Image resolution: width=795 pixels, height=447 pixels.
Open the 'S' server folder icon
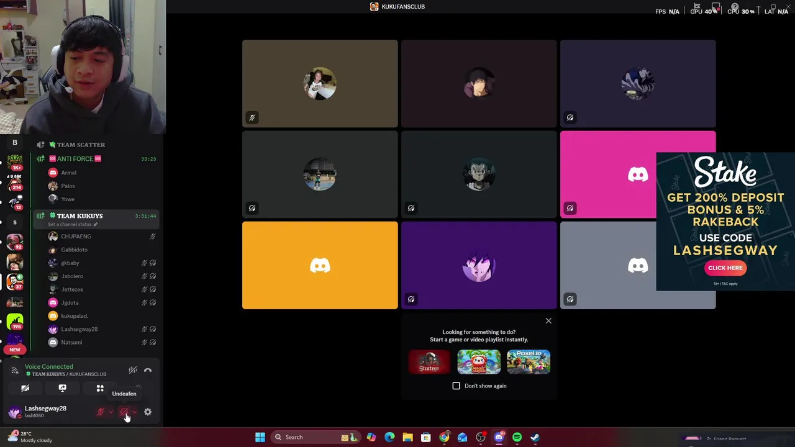click(15, 222)
